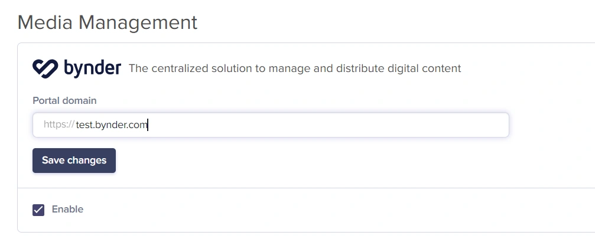Click the Bynder heart-shaped logo mark
This screenshot has height=242, width=595.
point(45,68)
